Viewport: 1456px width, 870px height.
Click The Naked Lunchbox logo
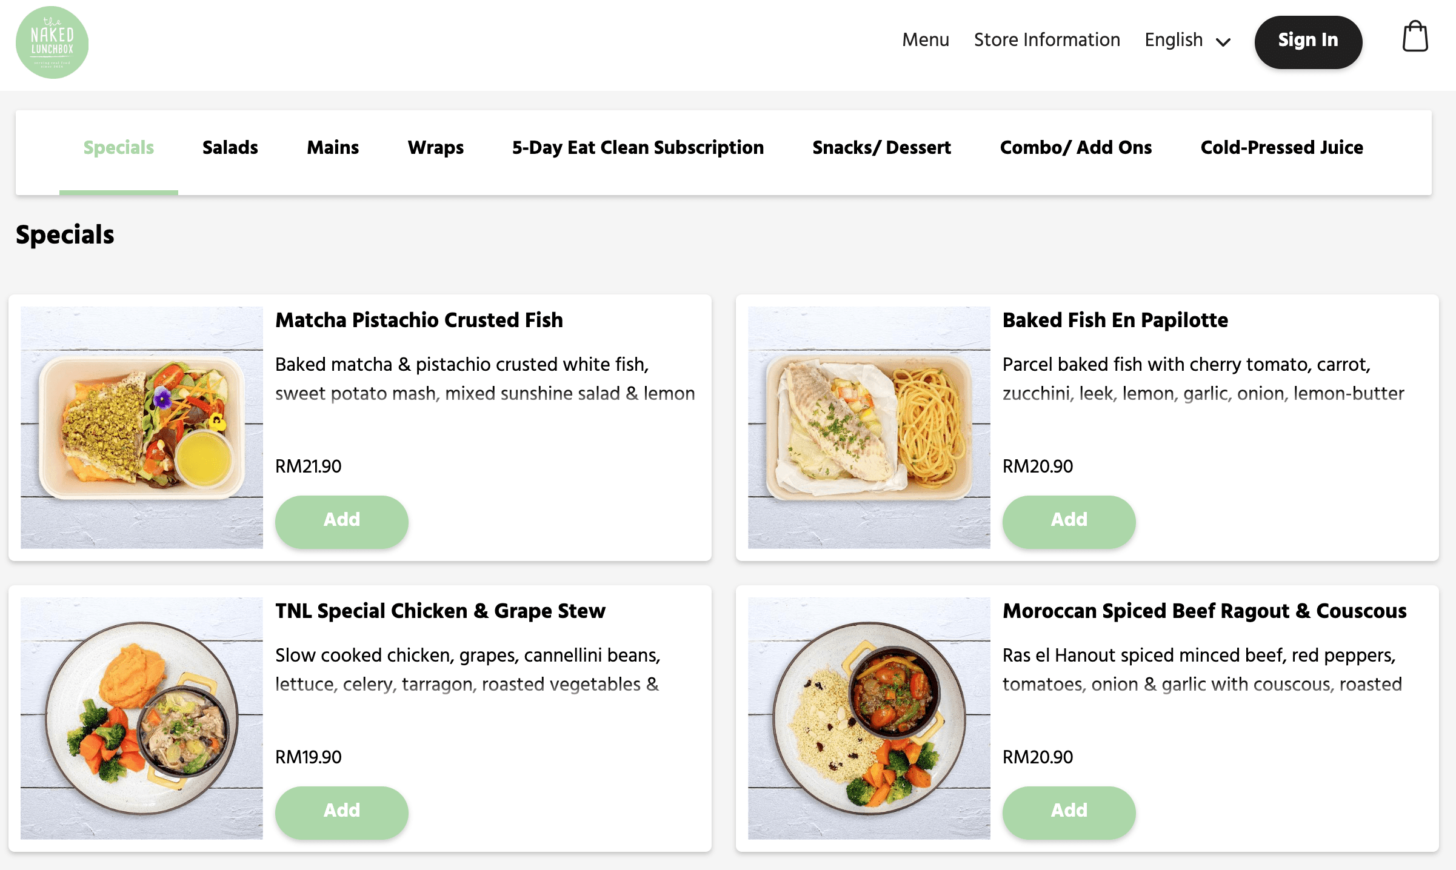[x=52, y=42]
